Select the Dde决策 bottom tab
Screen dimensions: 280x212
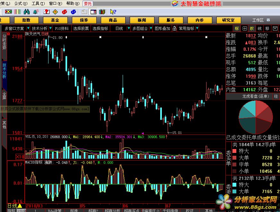[55, 210]
